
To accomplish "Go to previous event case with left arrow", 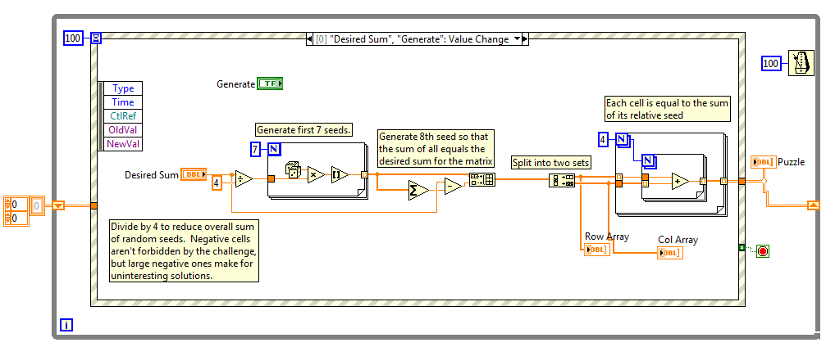I will [309, 39].
